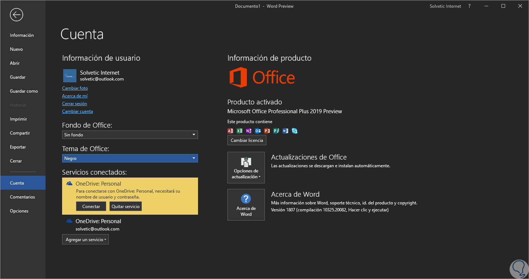Open the help question mark in title bar
Screen dimensions: 529x279
469,6
